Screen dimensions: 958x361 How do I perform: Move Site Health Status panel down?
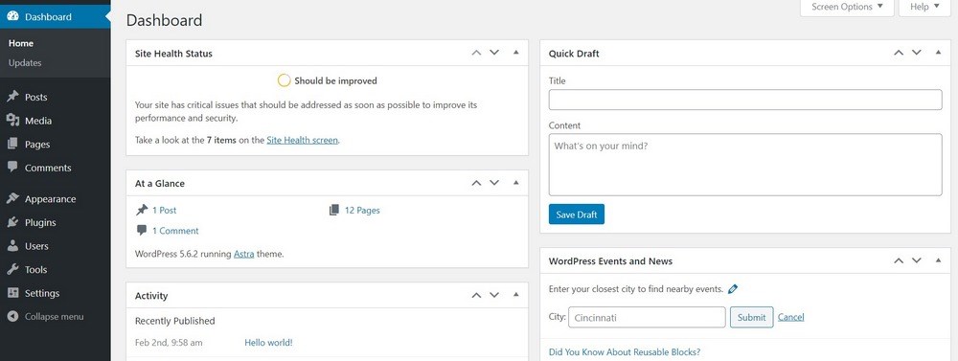[x=494, y=53]
